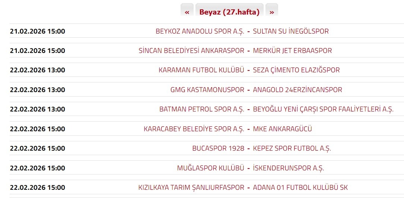404x198 pixels.
Task: Select KARAMAN FUTBOL KULÜBÜ link
Action: coord(201,70)
